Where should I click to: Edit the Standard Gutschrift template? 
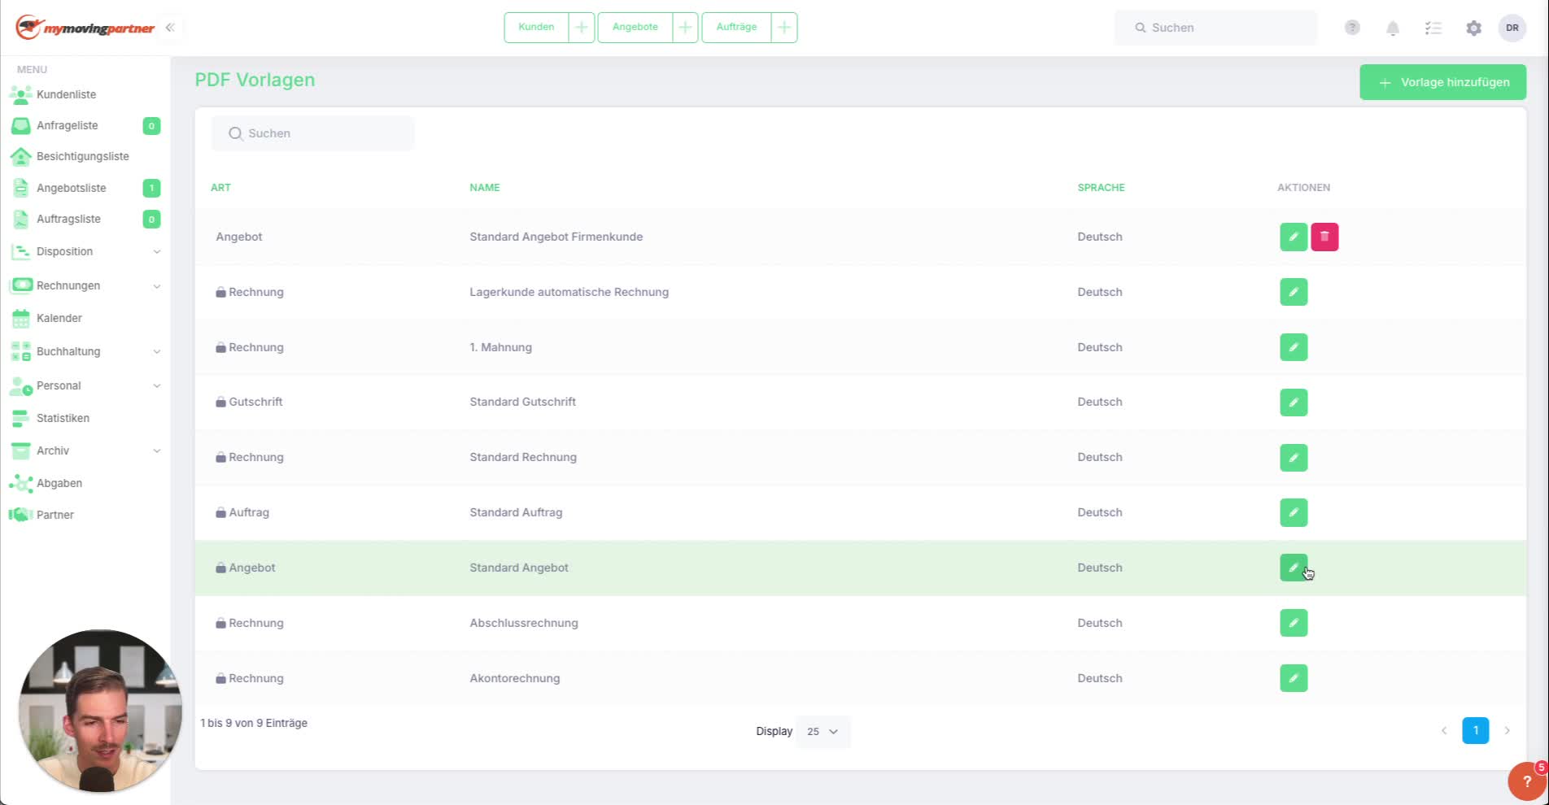pos(1294,402)
